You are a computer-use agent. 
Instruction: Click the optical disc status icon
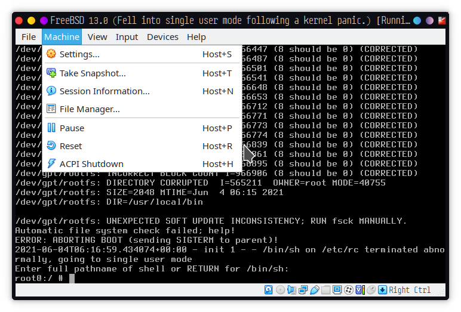[x=280, y=290]
